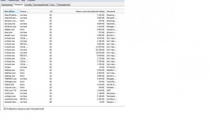The width and height of the screenshot is (210, 118).
Task: Select svchost.exe using 6 044 КБ
Action: tap(61, 56)
